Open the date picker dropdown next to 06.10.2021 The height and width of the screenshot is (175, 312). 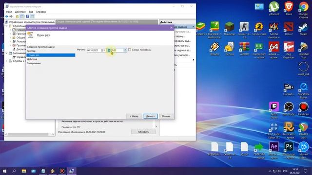pos(103,50)
